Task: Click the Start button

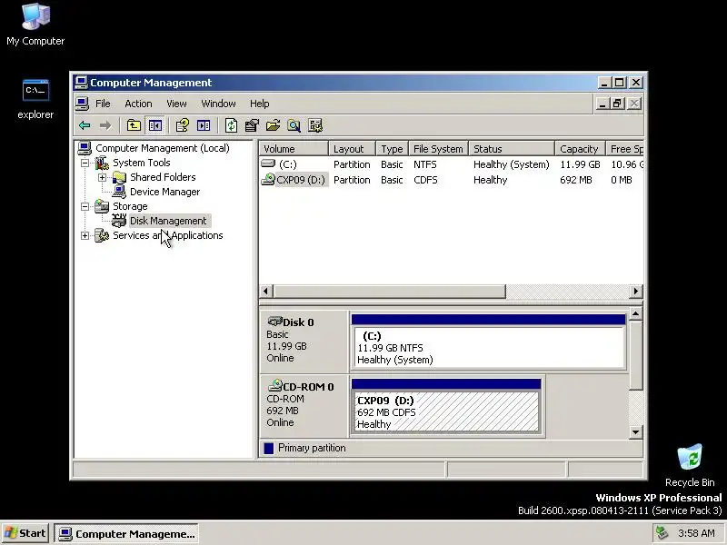Action: point(26,533)
